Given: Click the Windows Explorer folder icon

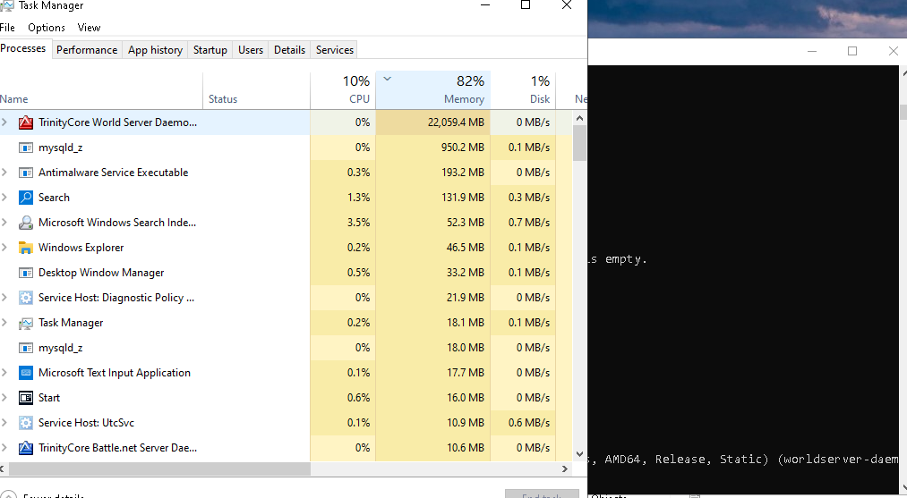Looking at the screenshot, I should tap(25, 248).
